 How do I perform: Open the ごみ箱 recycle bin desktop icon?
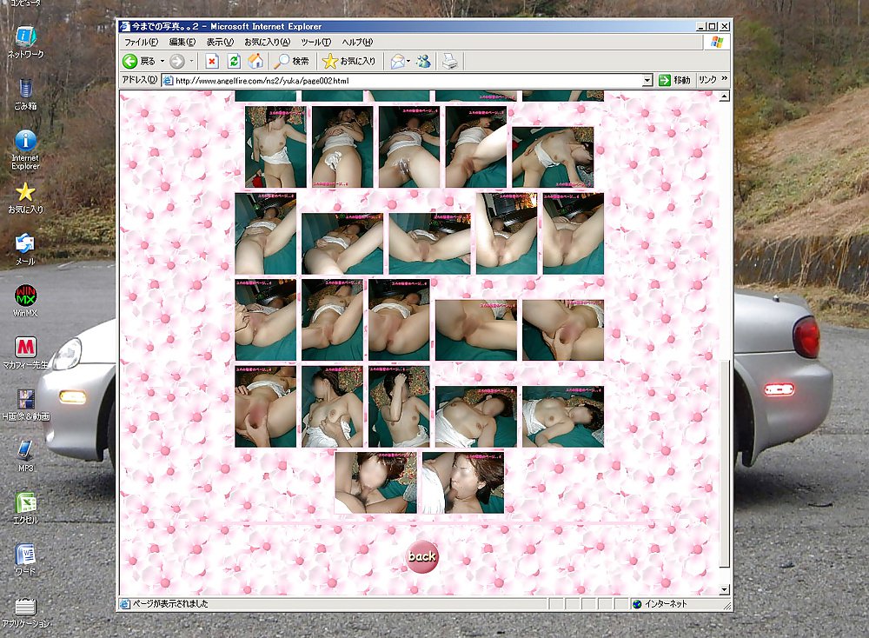(26, 91)
